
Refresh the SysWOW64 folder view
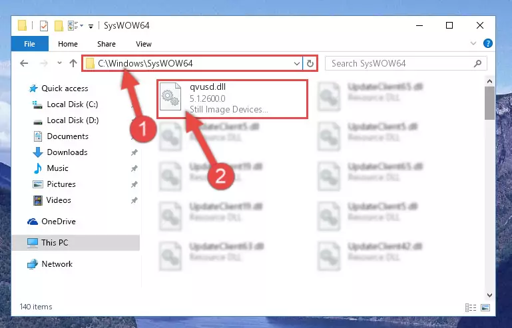tap(310, 63)
